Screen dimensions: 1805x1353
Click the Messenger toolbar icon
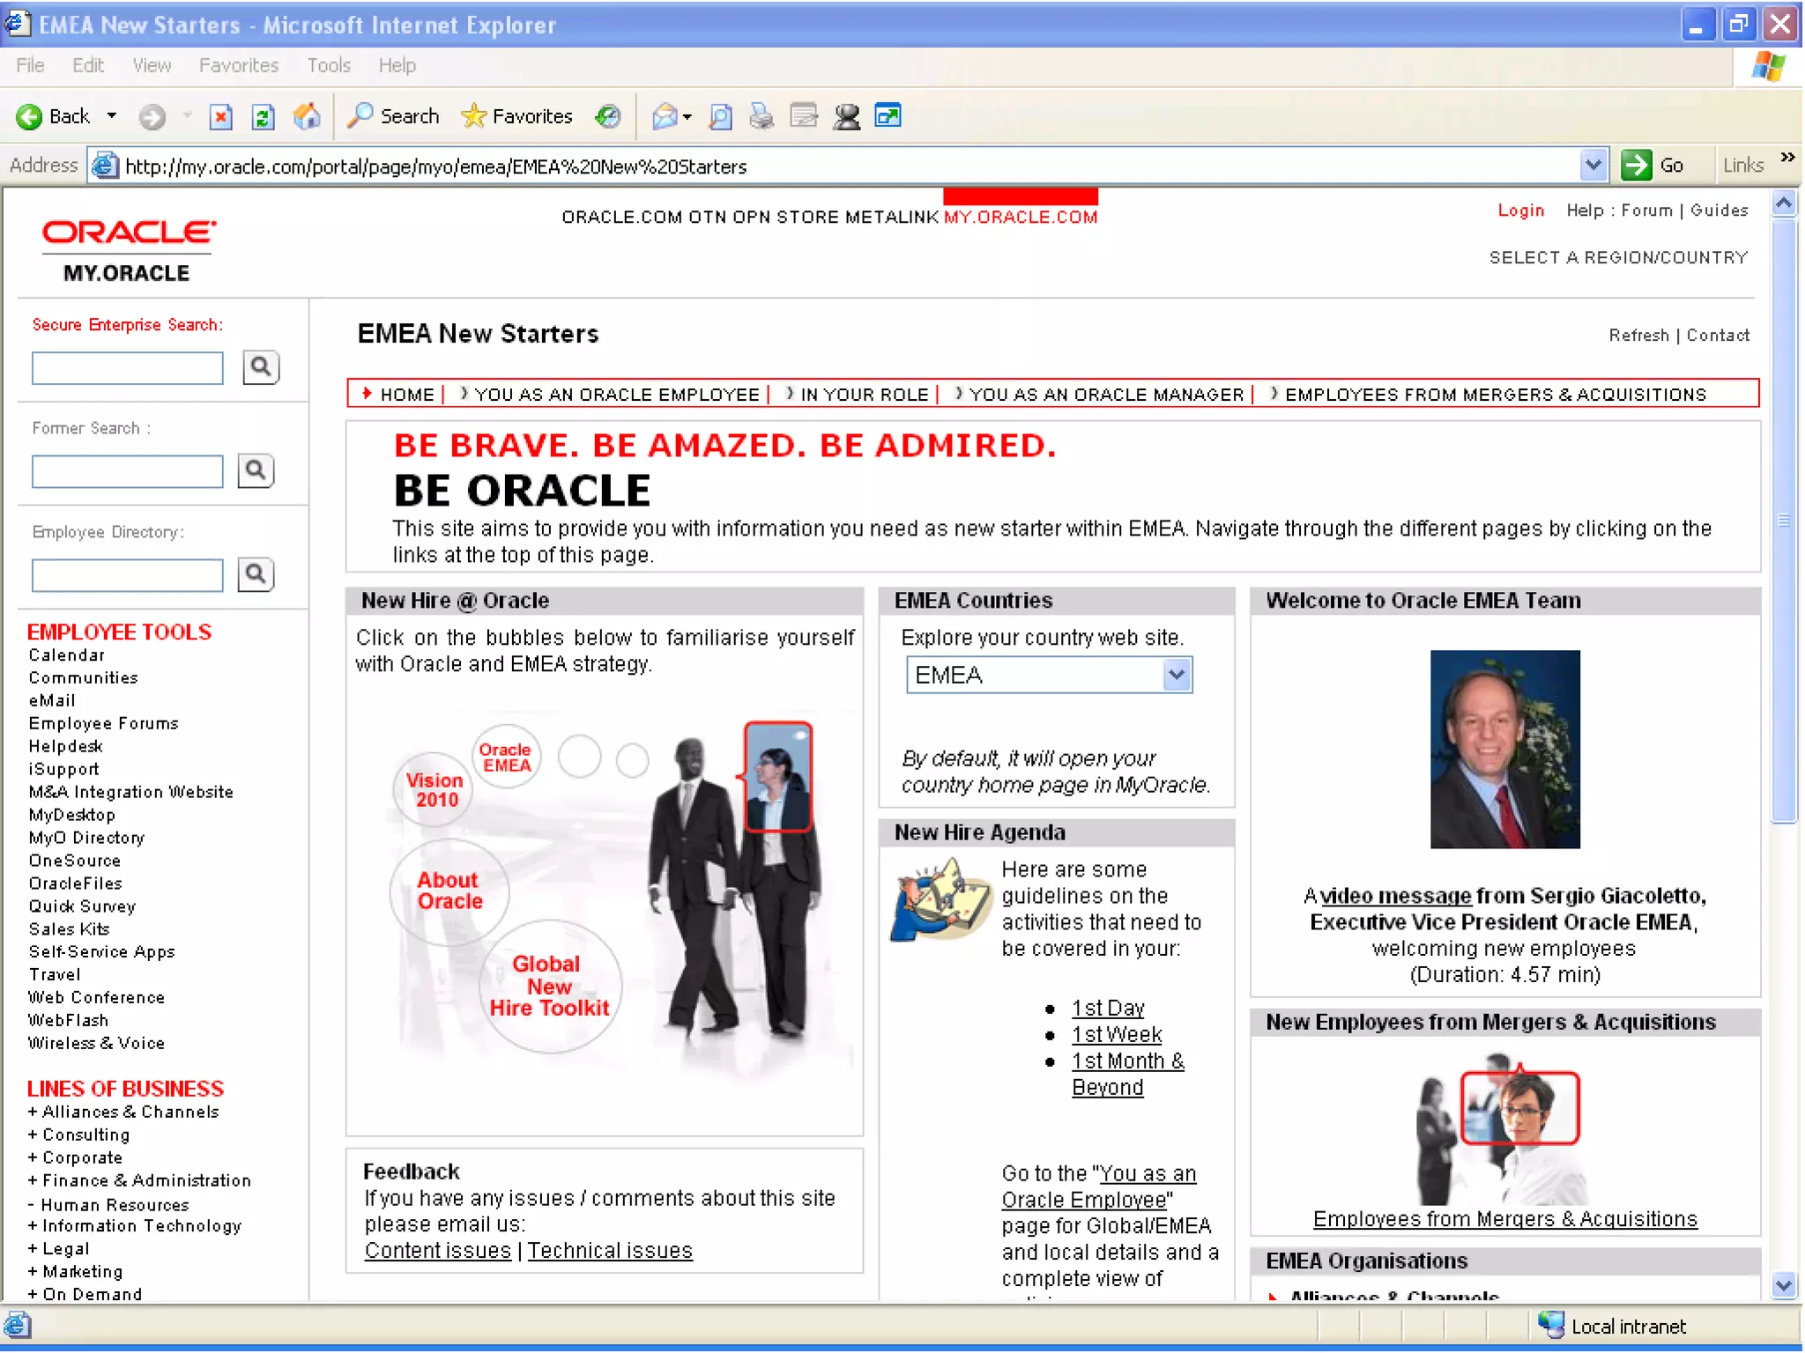[846, 116]
